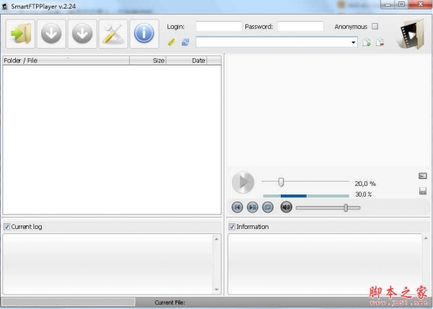Enable the Anonymous checkbox
Screen dimensions: 433x309
coord(375,27)
